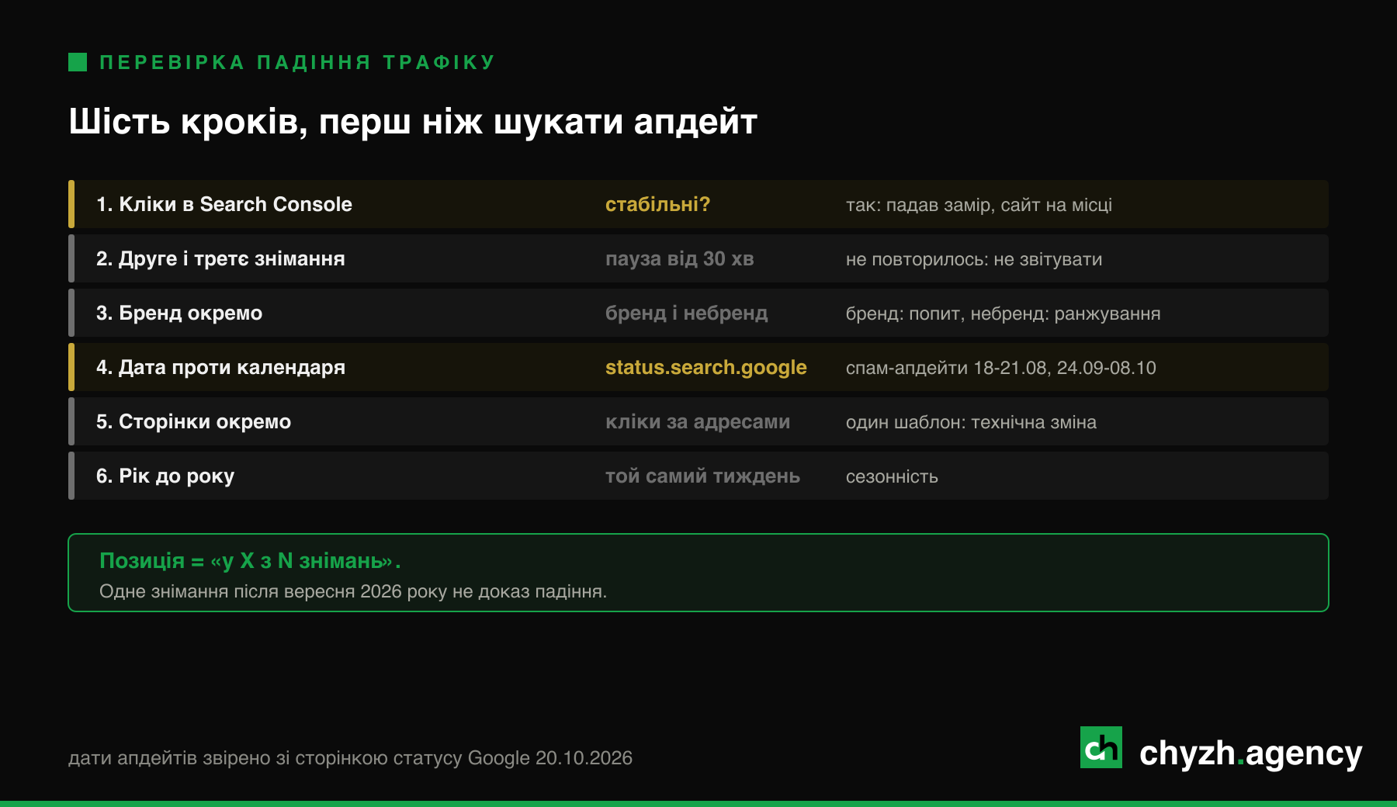This screenshot has width=1397, height=807.
Task: Select row '1. Кліки в Search Console'
Action: [x=698, y=204]
